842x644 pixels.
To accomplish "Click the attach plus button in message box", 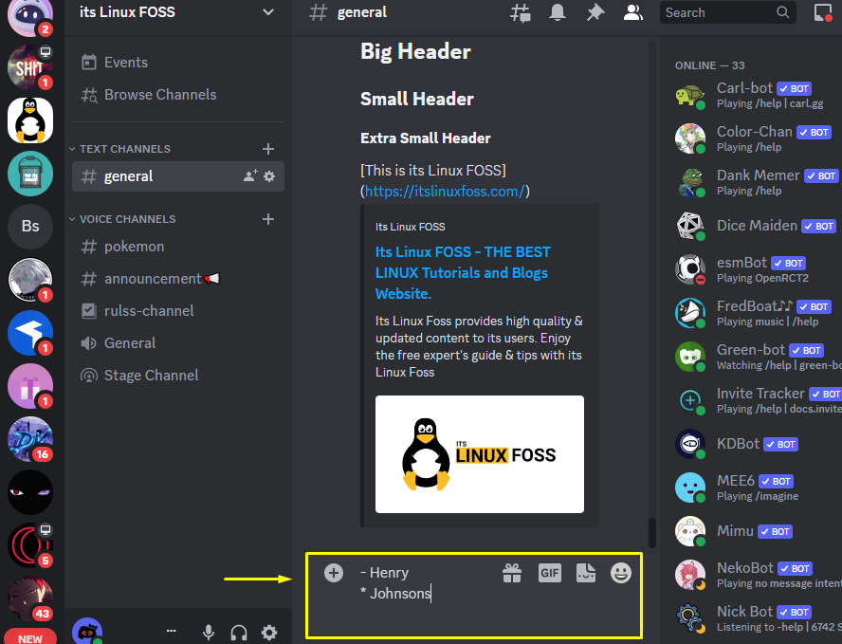I will pyautogui.click(x=334, y=573).
